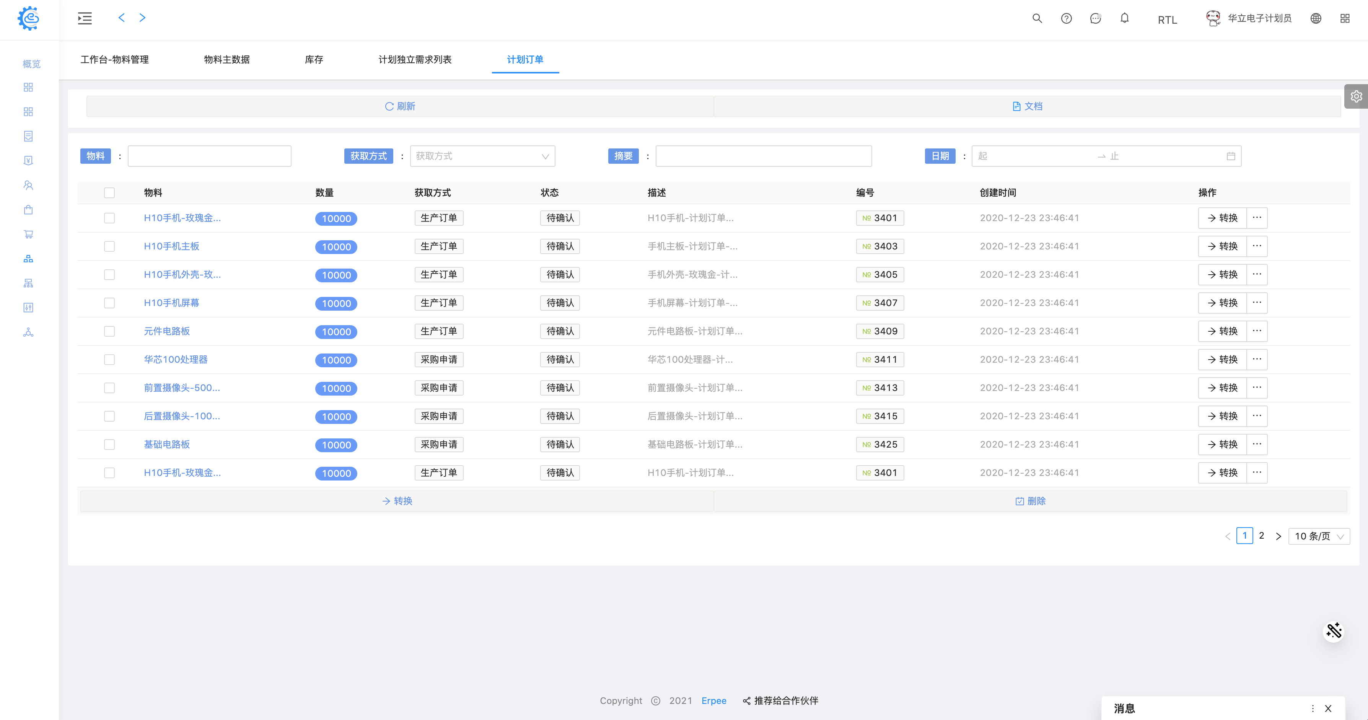Click the chat message bubble icon
1368x720 pixels.
[x=1095, y=19]
